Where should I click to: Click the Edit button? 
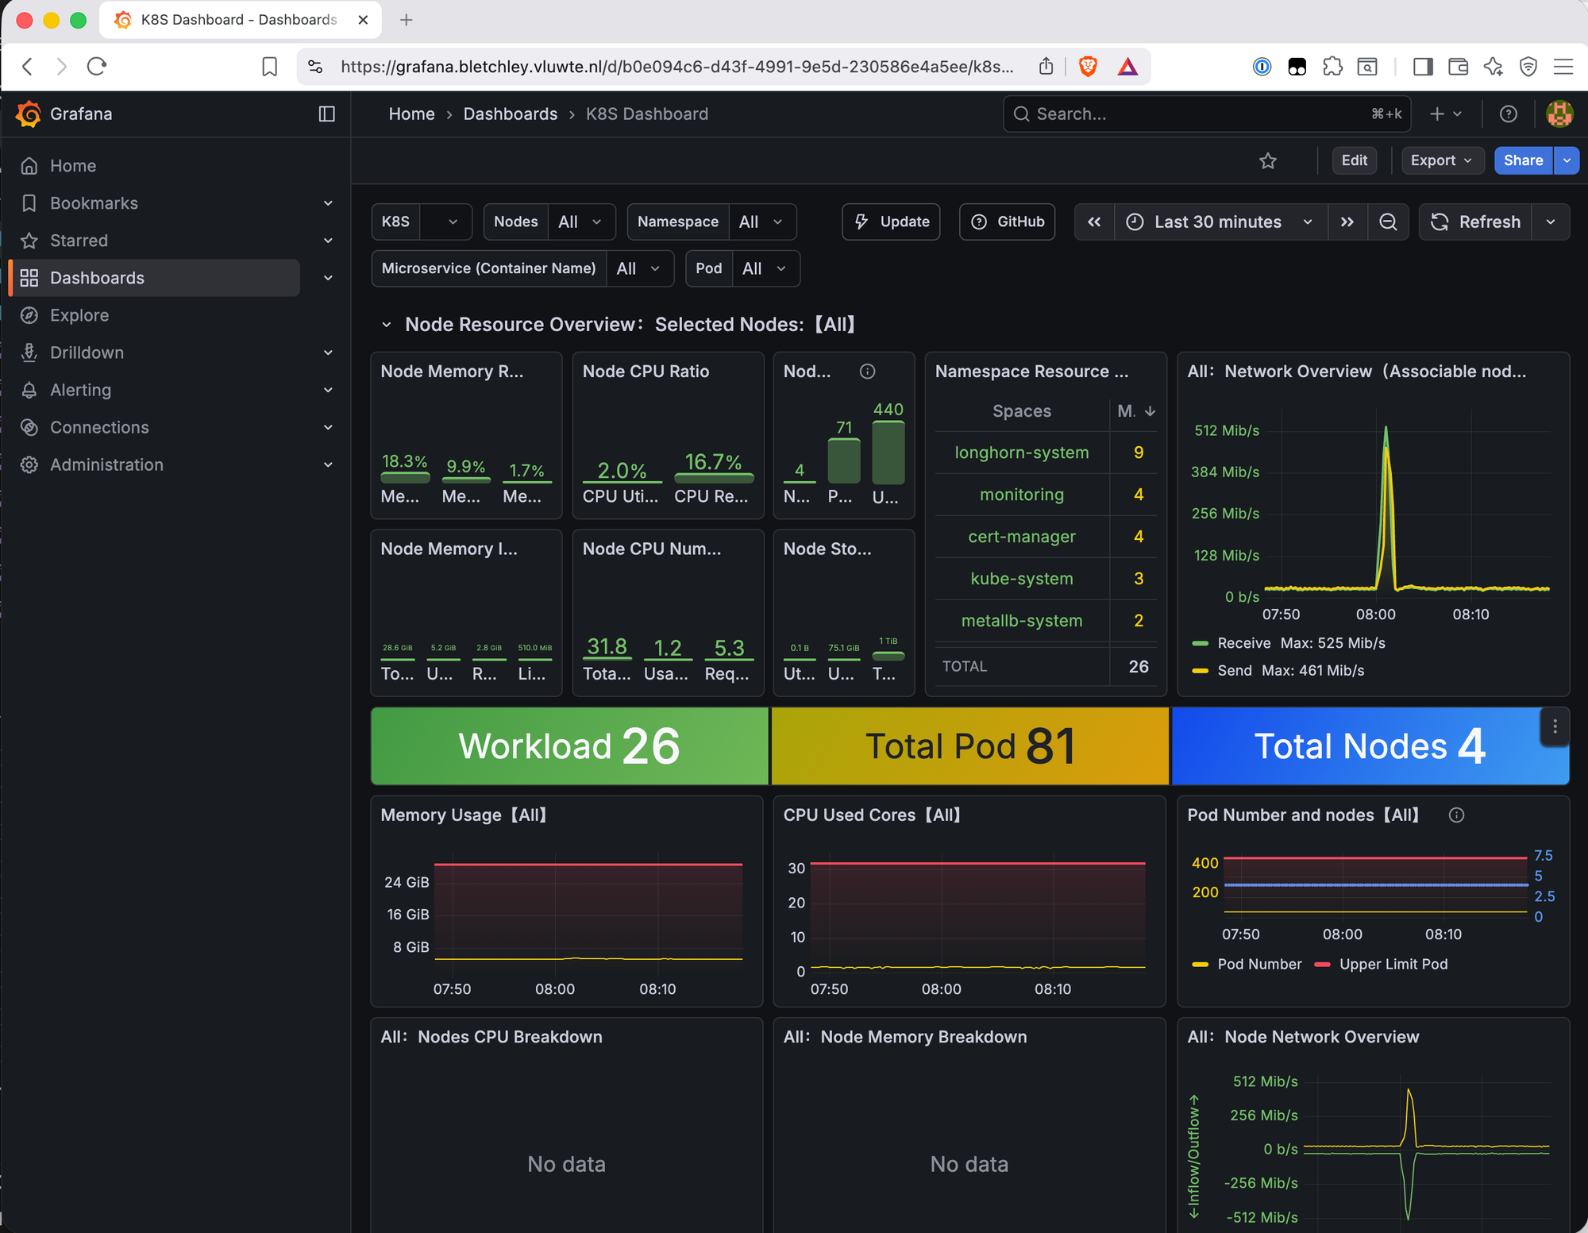click(x=1354, y=160)
